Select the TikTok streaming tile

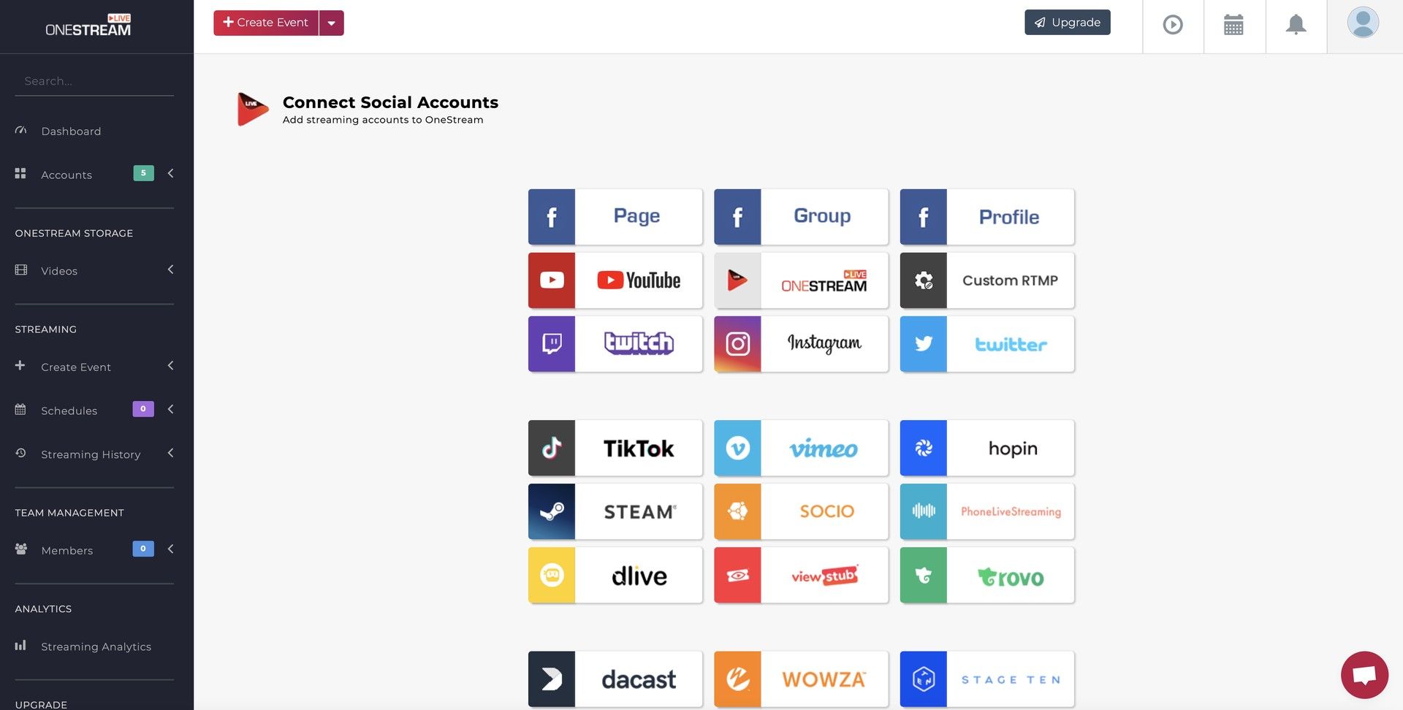[x=615, y=448]
